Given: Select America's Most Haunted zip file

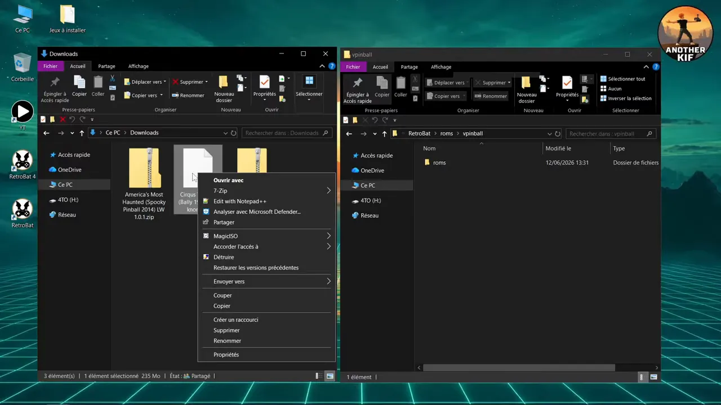Looking at the screenshot, I should (144, 184).
